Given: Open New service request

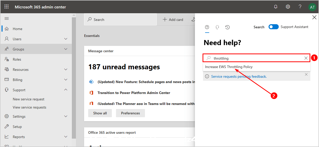Looking at the screenshot, I should point(29,99).
